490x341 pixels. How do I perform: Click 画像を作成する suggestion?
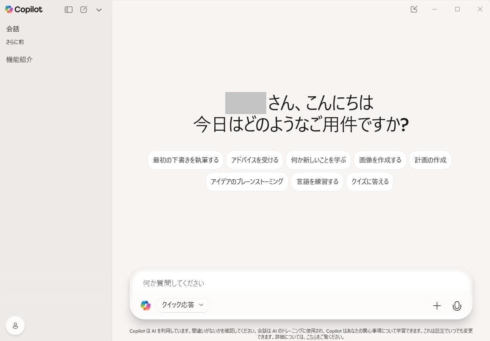pos(380,160)
